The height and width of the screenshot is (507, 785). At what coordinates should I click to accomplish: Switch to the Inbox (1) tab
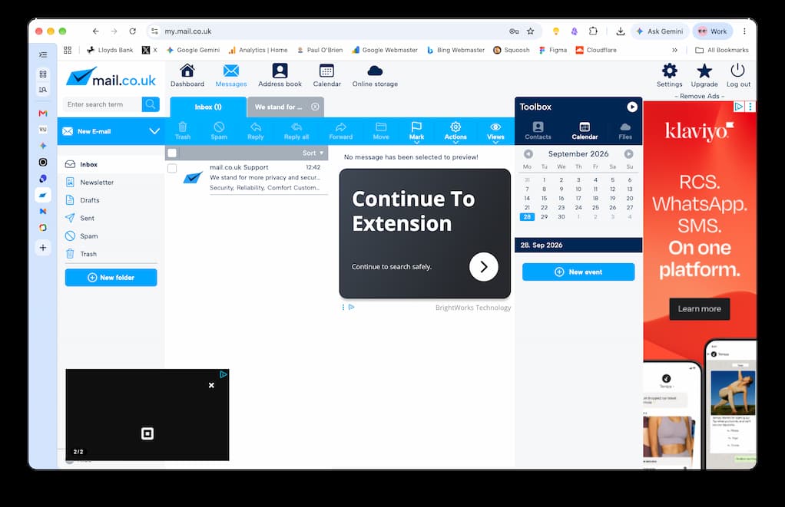[x=208, y=107]
